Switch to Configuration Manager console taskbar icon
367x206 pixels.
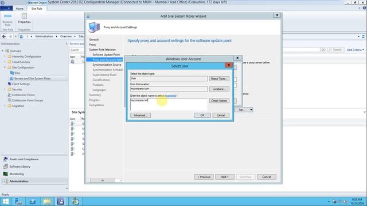pos(61,201)
